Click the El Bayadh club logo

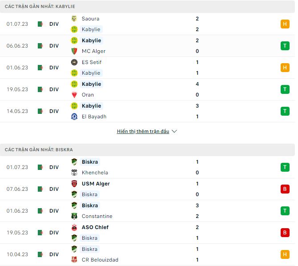[74, 117]
